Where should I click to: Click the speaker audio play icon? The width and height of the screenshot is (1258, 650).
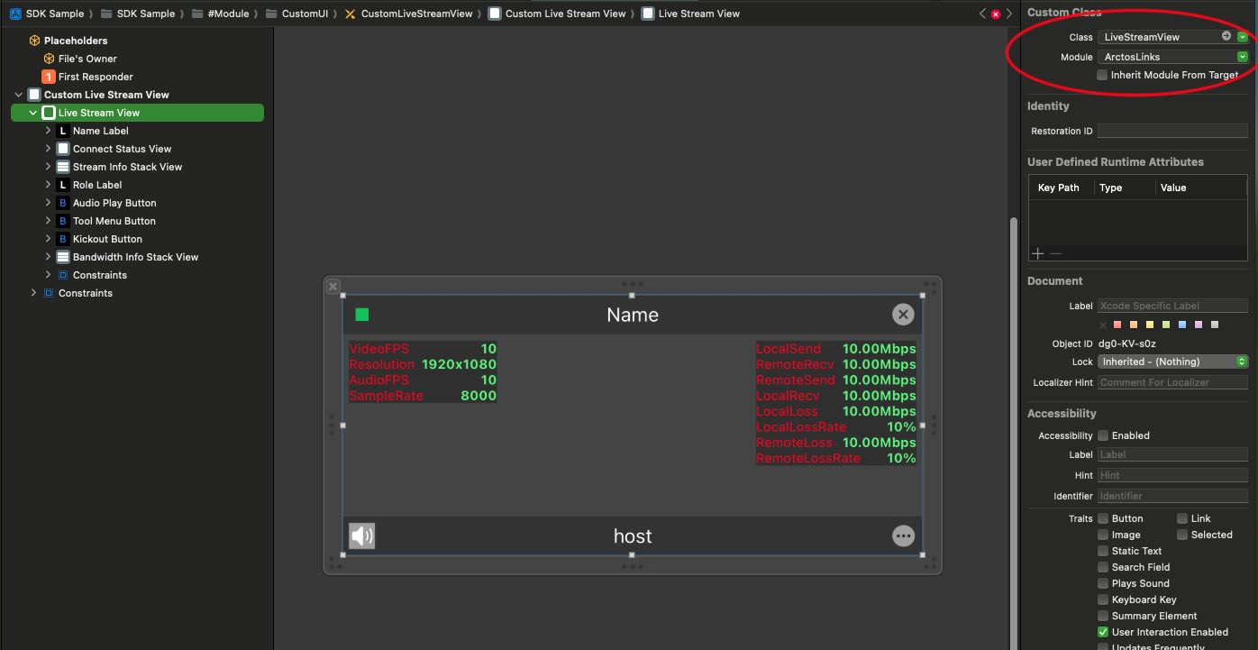(361, 536)
